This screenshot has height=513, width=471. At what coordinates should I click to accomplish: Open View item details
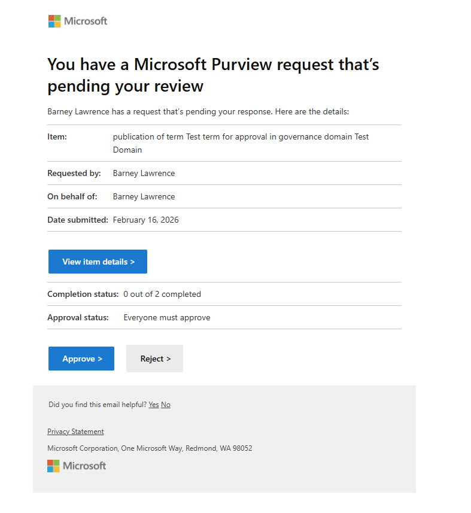coord(98,262)
